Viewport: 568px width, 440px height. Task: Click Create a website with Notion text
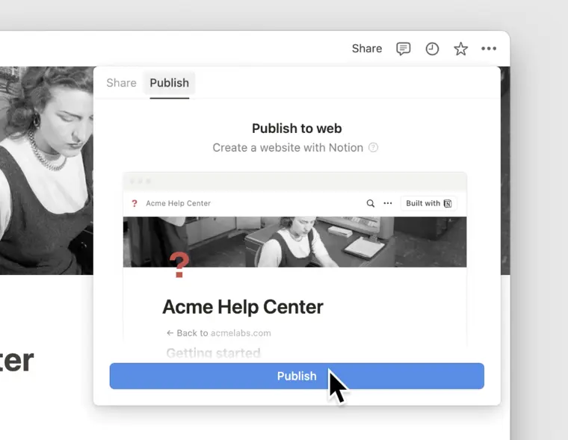click(288, 148)
